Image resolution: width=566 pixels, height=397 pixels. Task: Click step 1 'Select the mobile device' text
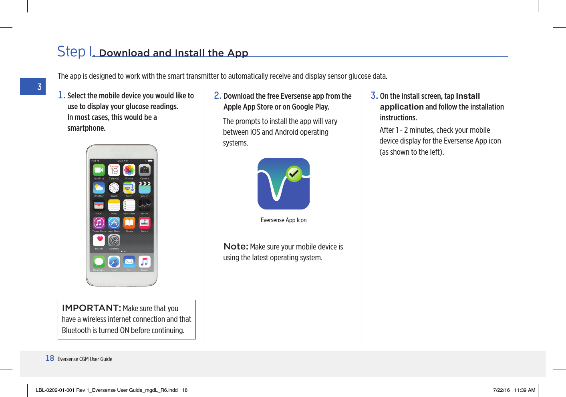(131, 112)
